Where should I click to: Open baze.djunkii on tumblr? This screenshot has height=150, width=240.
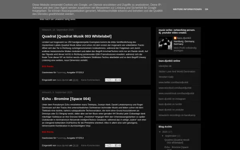point(170,104)
